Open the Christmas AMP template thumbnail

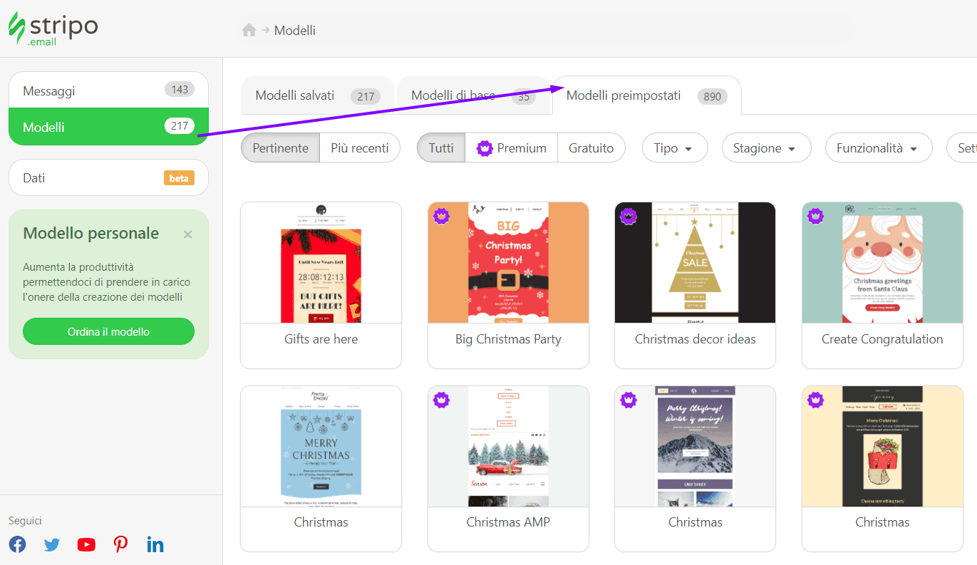pyautogui.click(x=508, y=445)
